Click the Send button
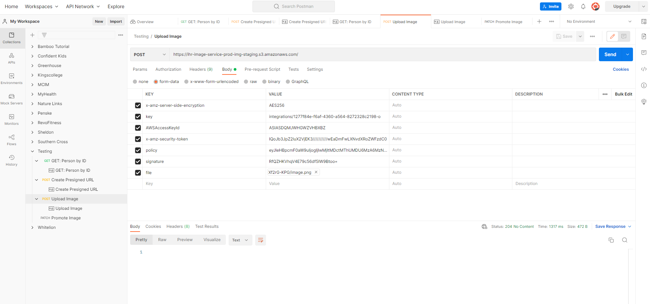The width and height of the screenshot is (650, 304). [610, 54]
